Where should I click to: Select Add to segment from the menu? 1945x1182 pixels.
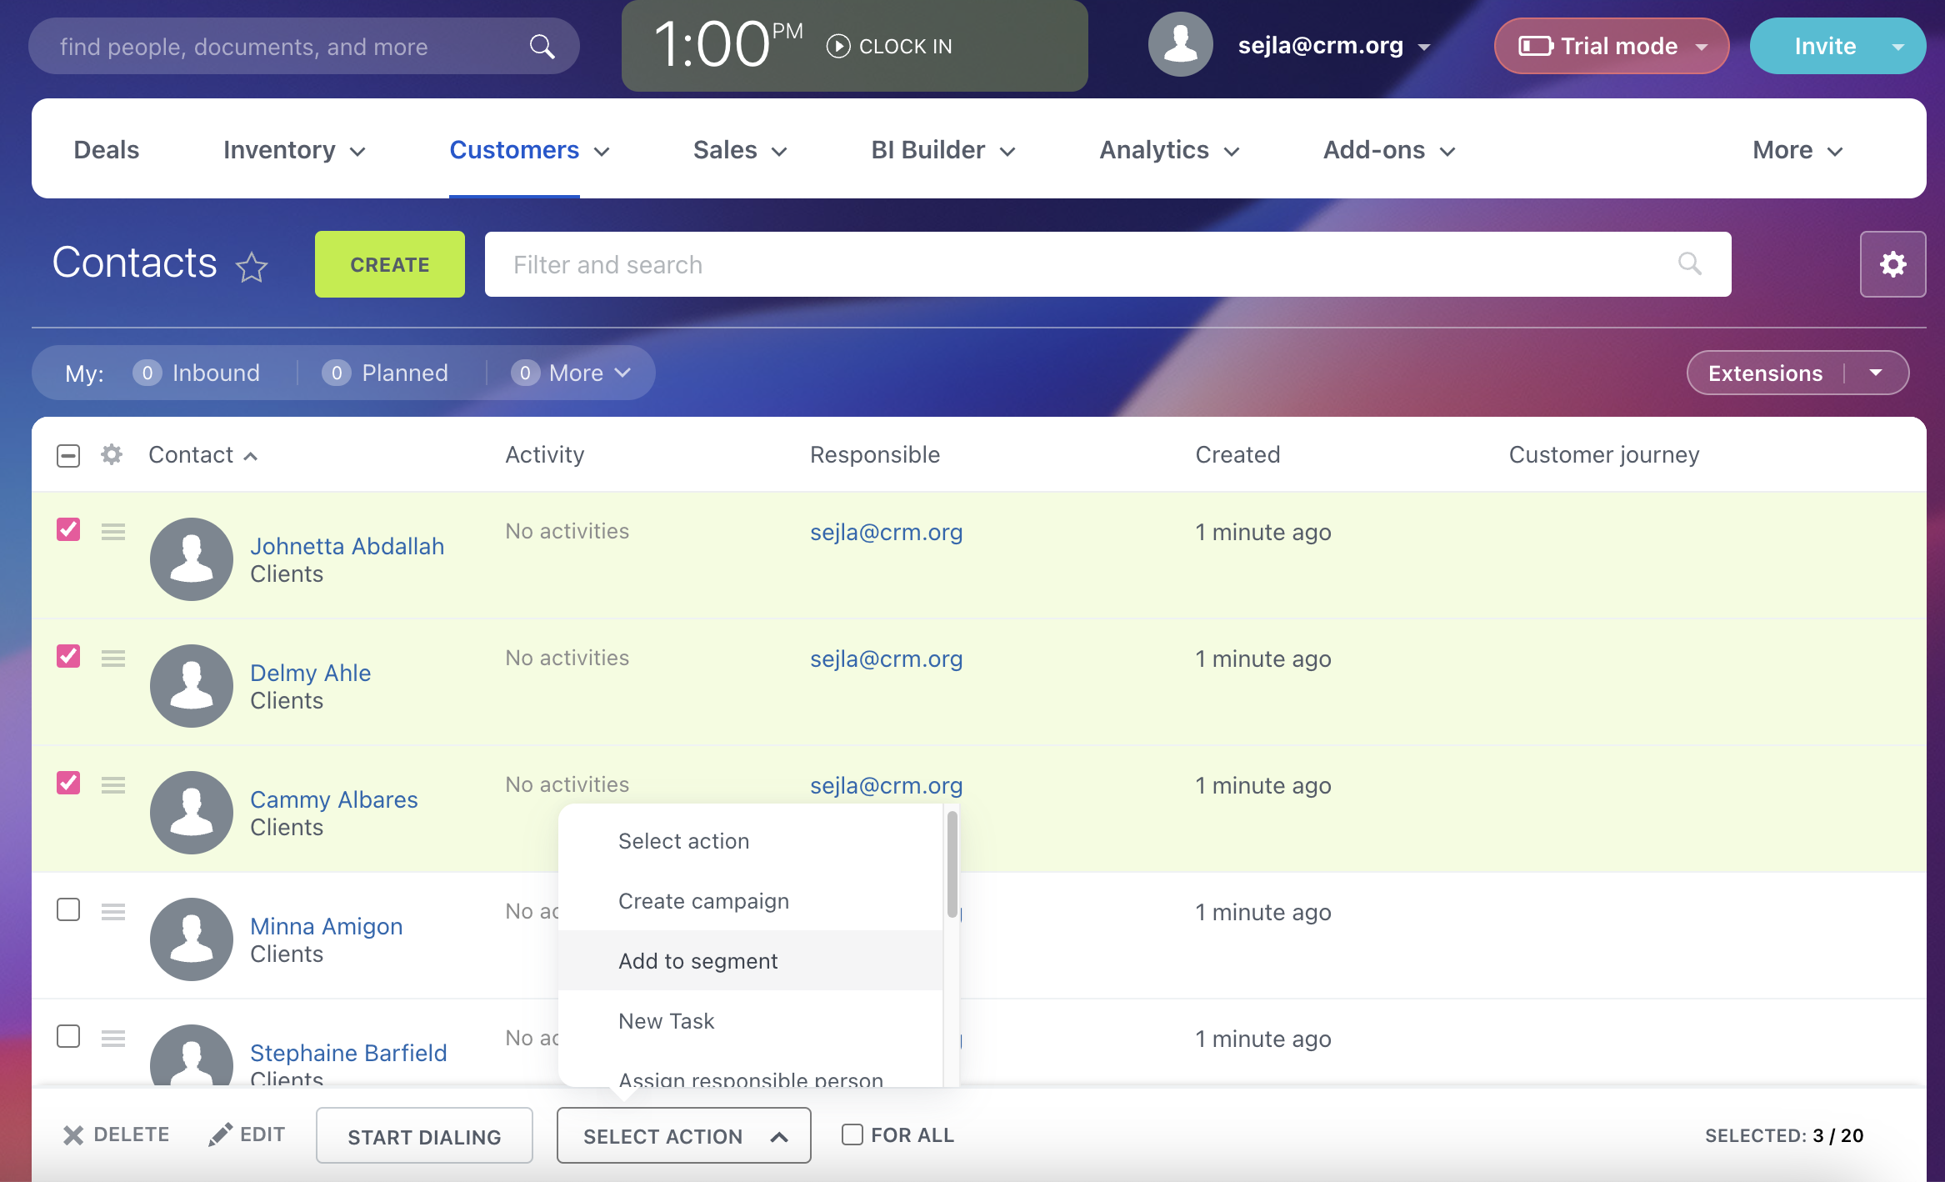pyautogui.click(x=697, y=960)
